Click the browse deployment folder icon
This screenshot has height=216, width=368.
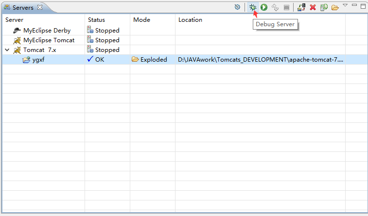point(335,7)
